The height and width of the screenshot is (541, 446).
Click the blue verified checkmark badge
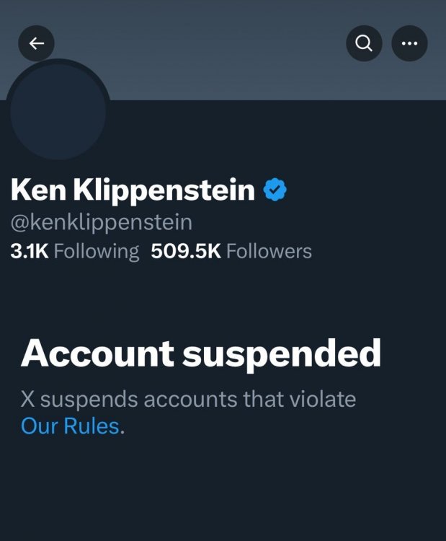(275, 190)
